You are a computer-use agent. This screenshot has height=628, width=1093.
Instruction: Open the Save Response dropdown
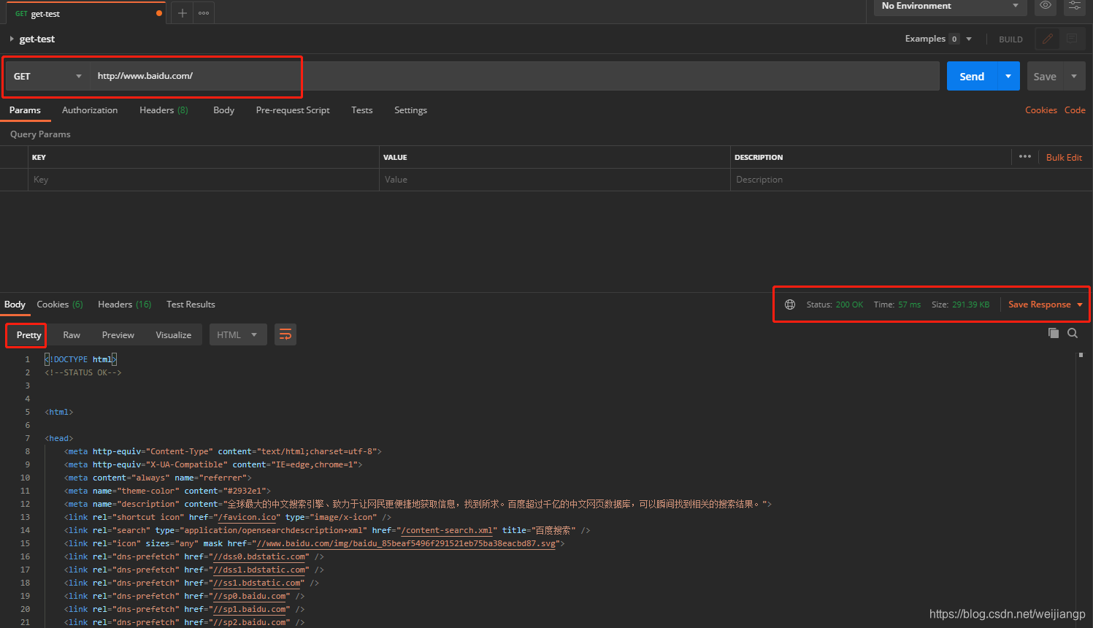coord(1045,305)
